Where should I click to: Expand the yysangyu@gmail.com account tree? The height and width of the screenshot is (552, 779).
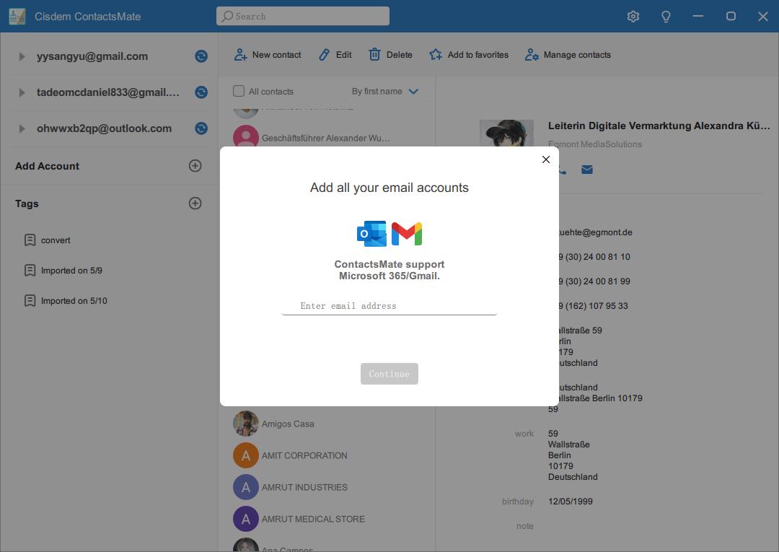22,56
